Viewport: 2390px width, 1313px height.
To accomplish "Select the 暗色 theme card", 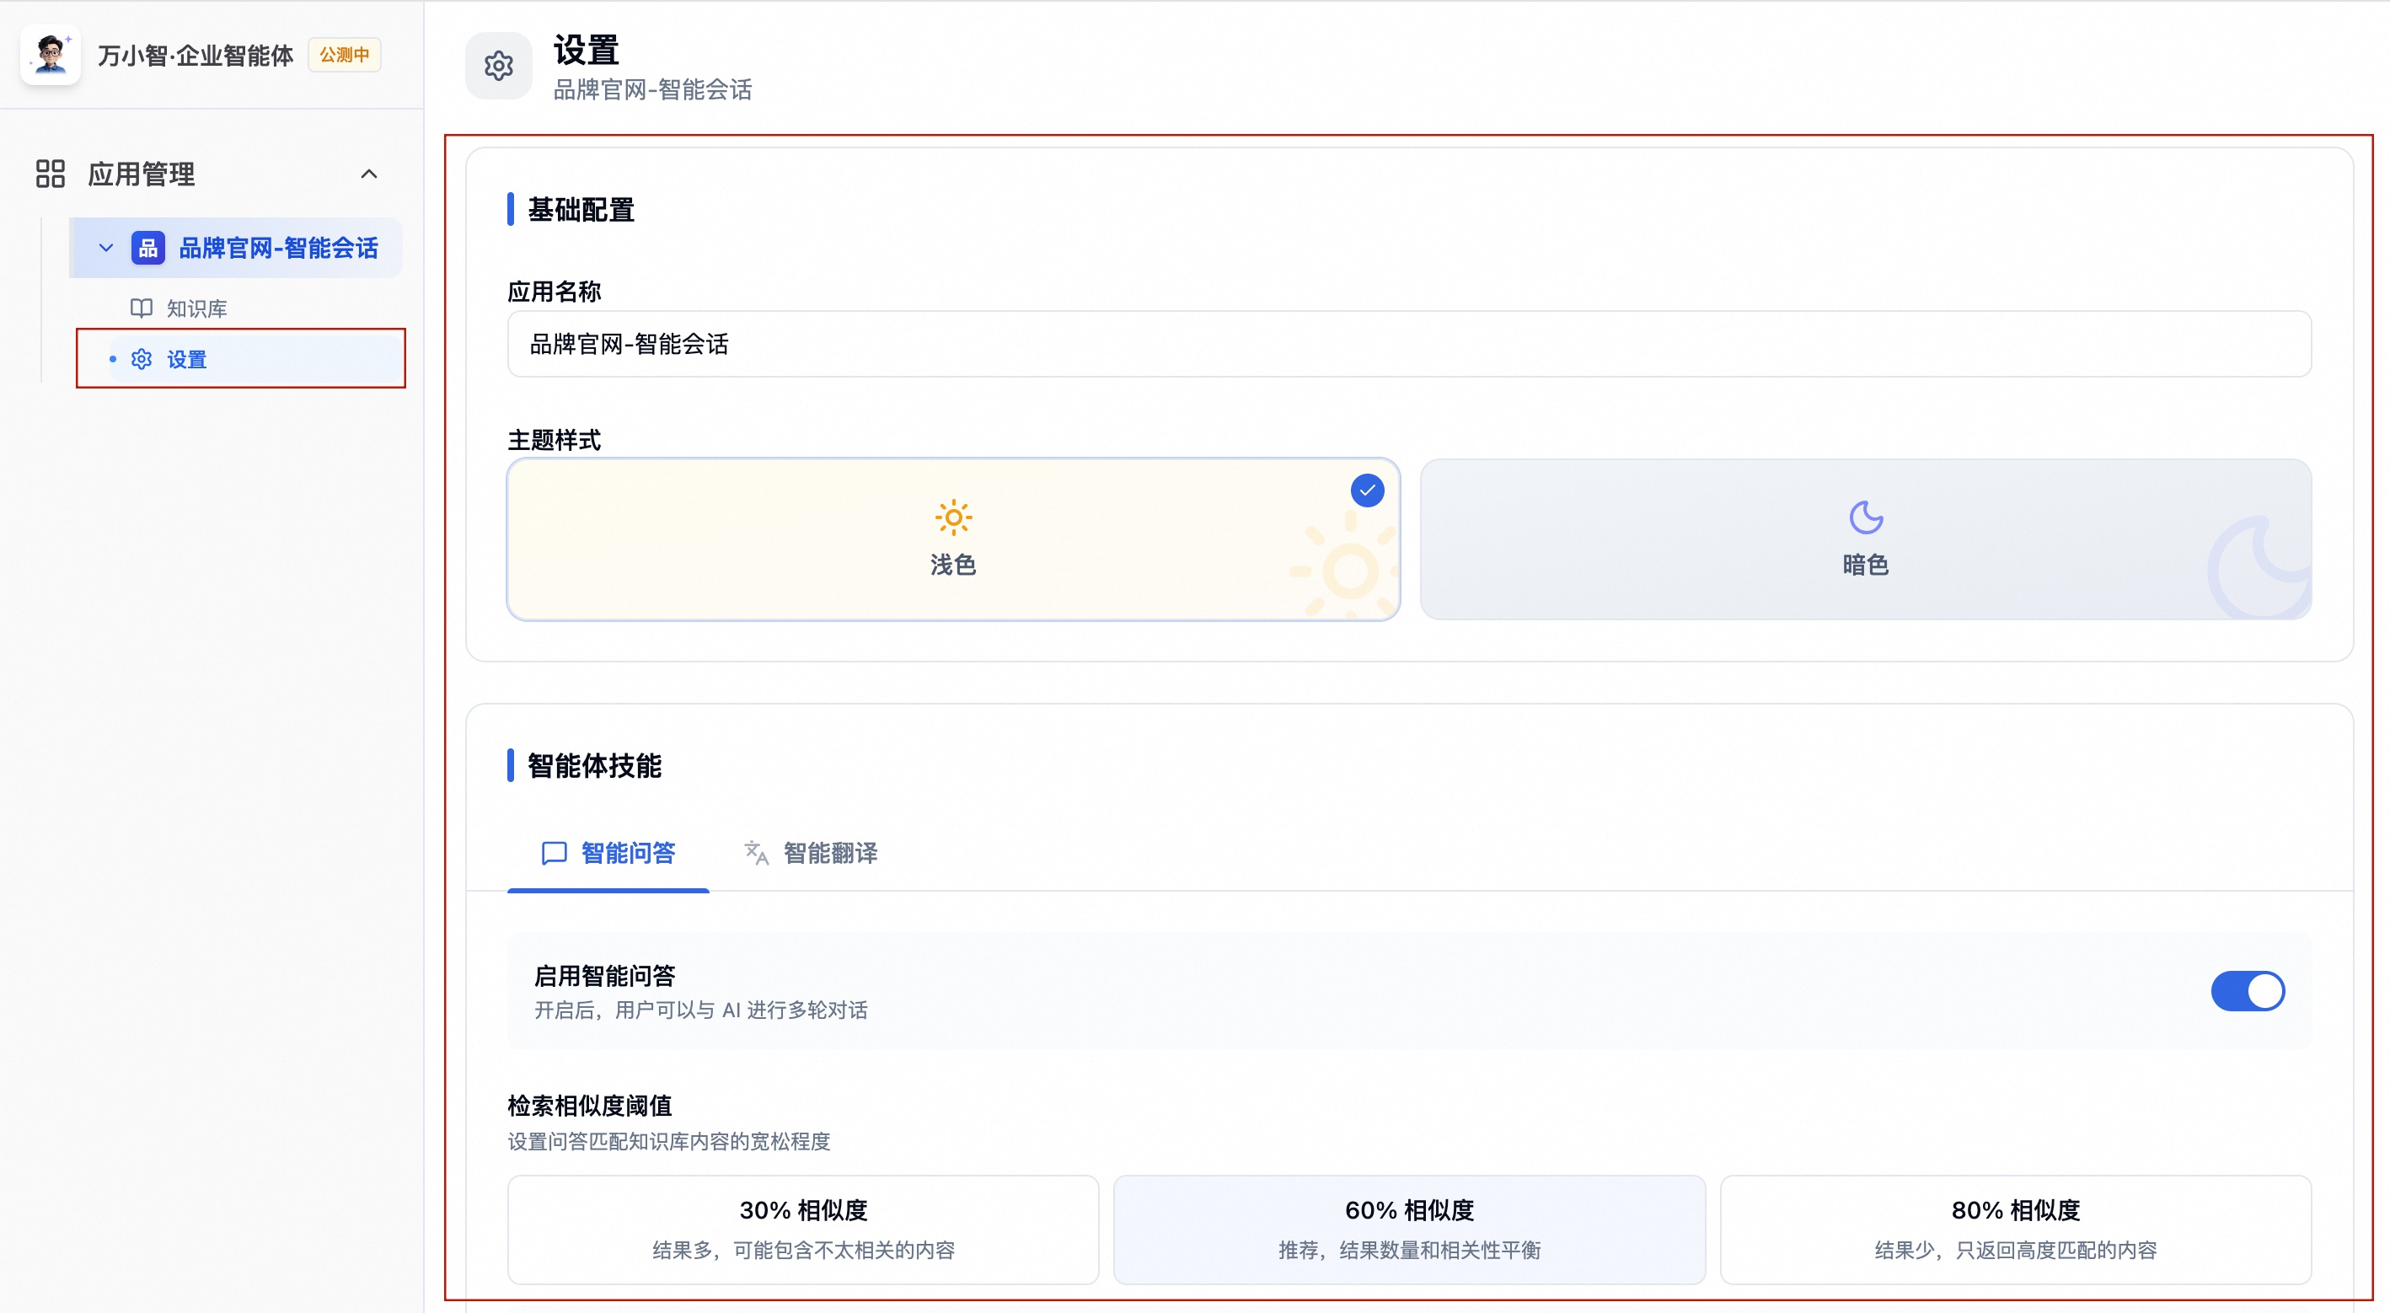I will [1866, 539].
